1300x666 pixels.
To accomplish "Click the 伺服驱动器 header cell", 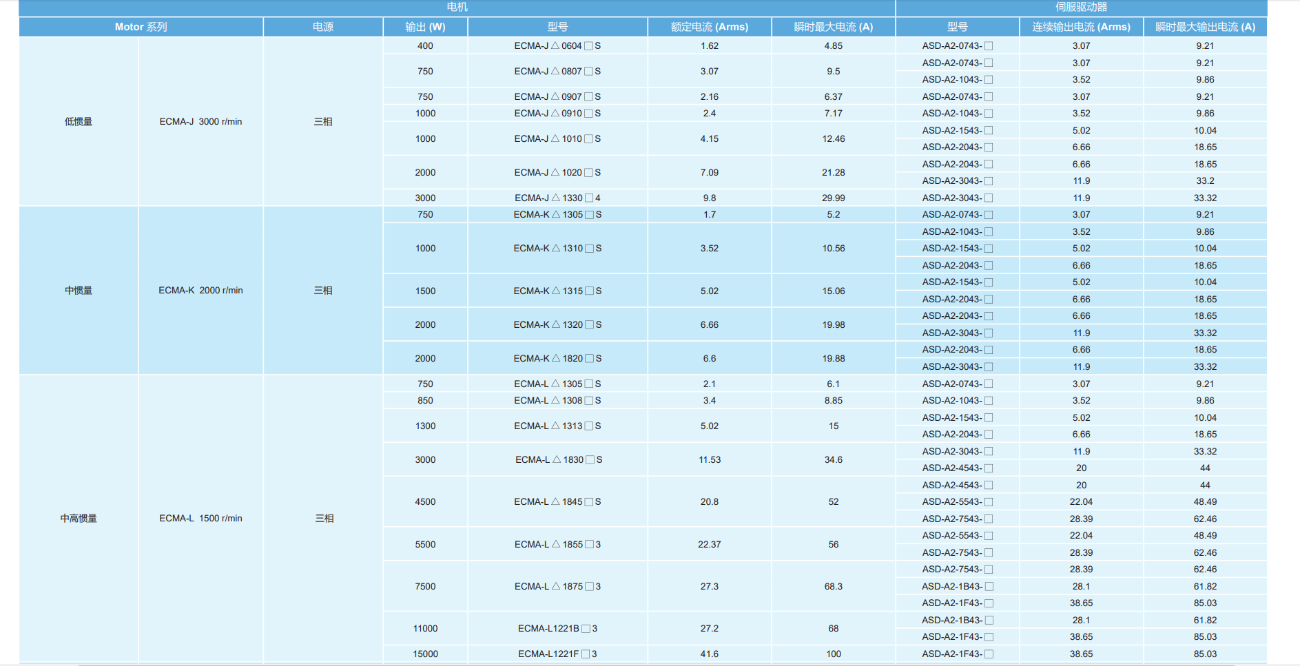I will [x=1081, y=7].
